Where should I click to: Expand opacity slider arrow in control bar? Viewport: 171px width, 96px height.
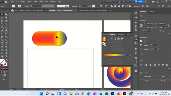[x=86, y=6]
